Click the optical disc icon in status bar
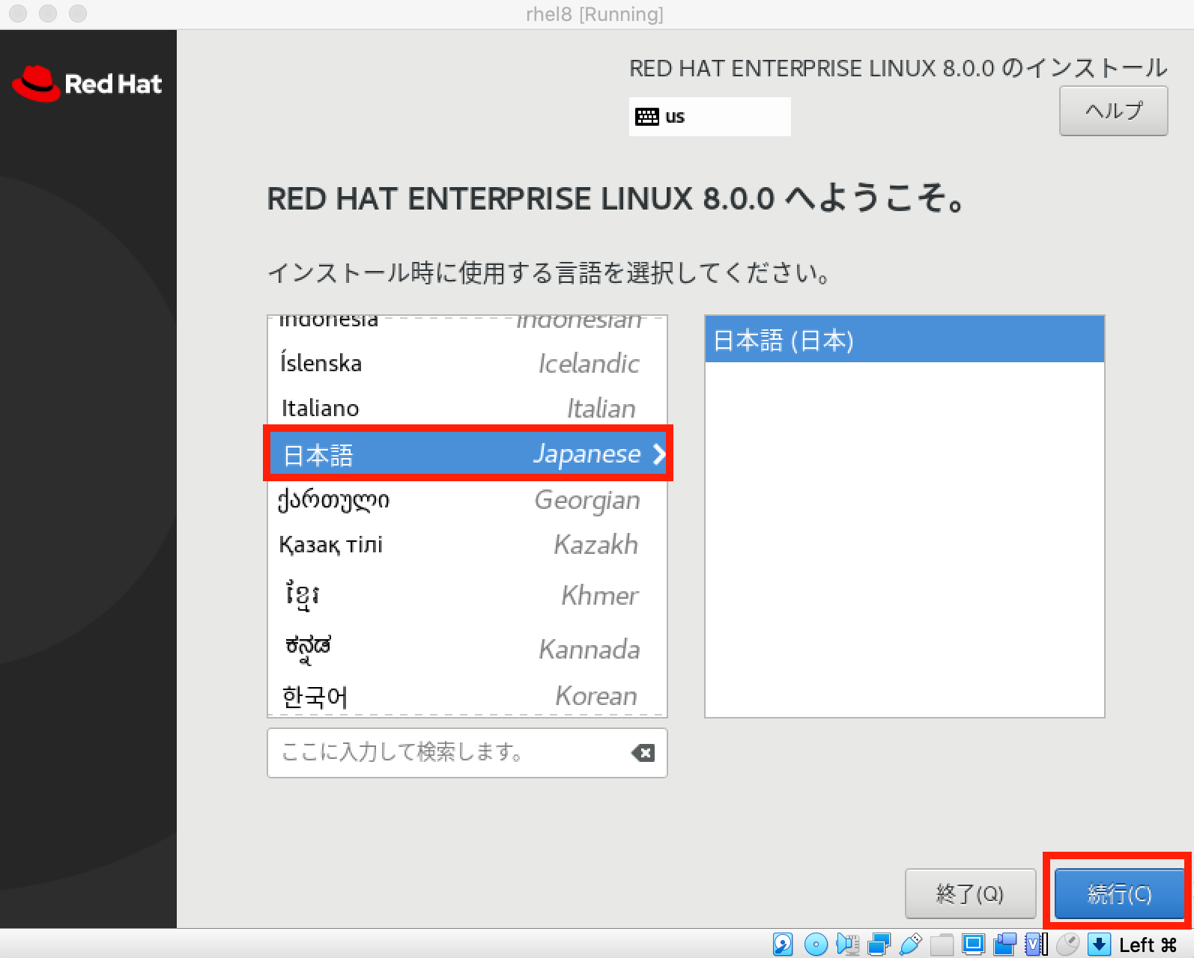The image size is (1194, 958). point(816,945)
